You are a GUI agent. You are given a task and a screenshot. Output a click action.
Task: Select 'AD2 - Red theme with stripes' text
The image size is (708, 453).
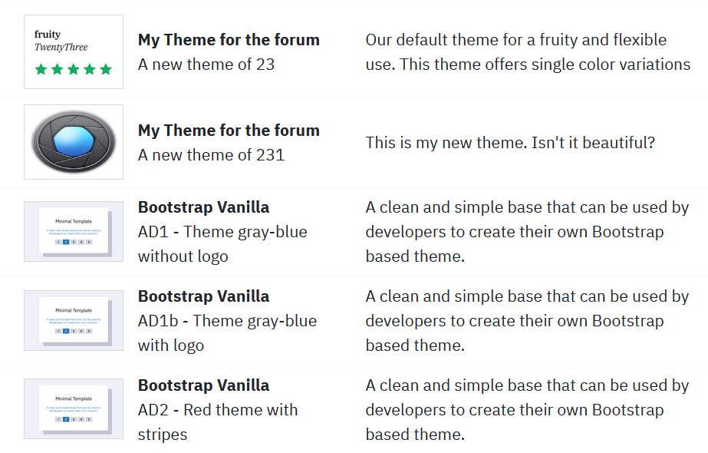218,422
